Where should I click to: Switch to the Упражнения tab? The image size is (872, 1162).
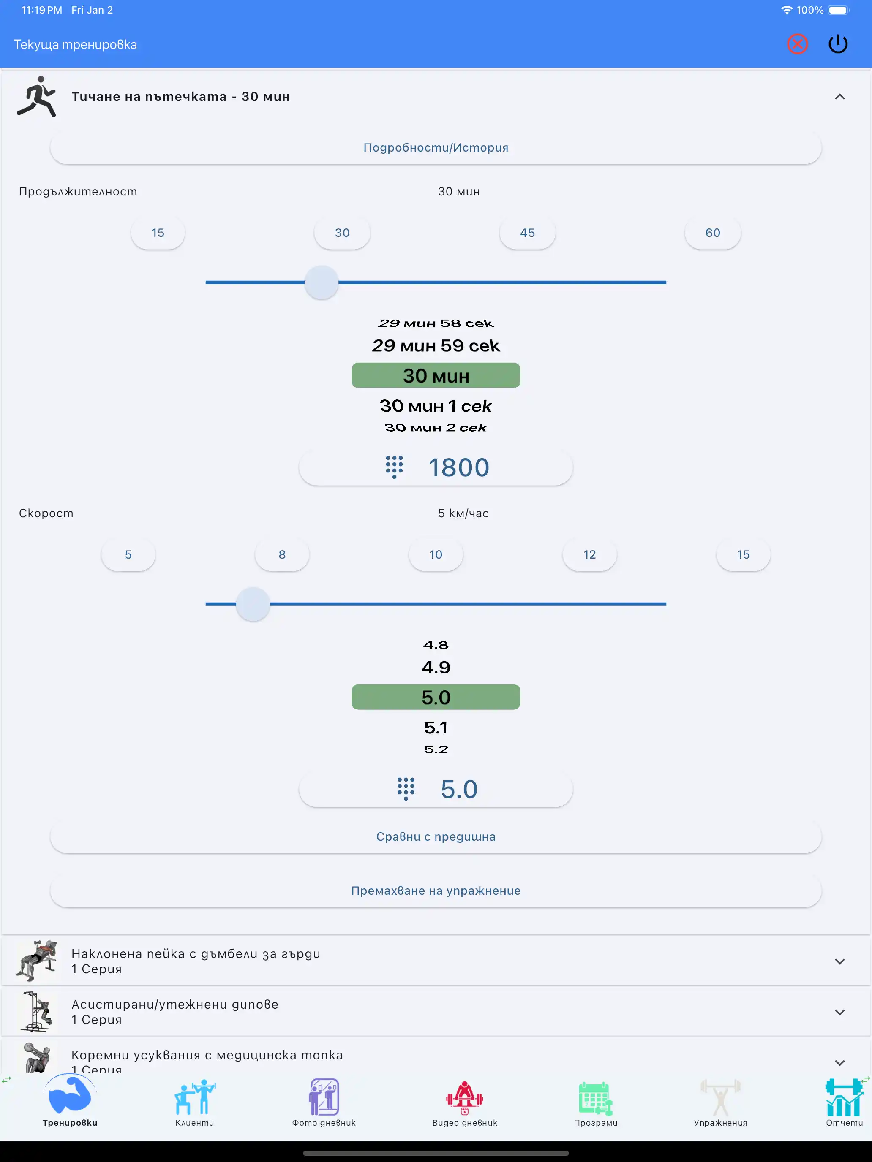point(720,1102)
